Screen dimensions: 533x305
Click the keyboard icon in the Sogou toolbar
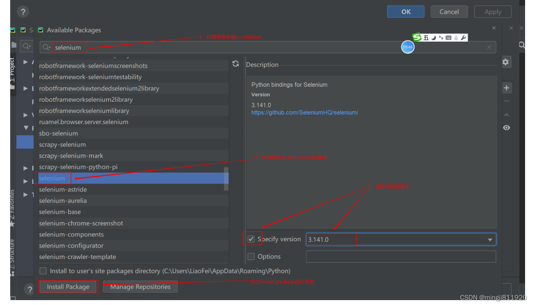coord(448,38)
